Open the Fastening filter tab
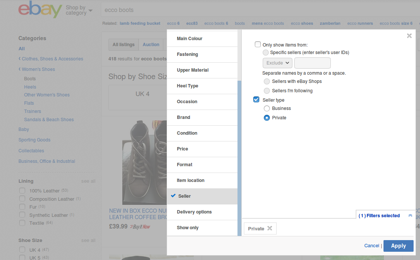420x260 pixels. pos(202,54)
